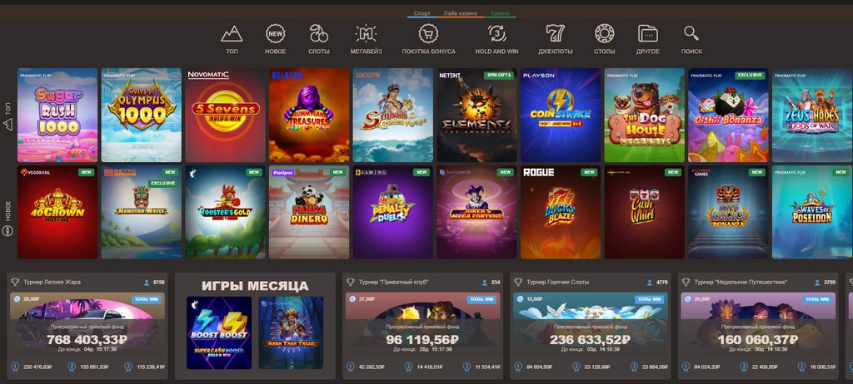The image size is (853, 384).
Task: Launch The Dog House Megaways game
Action: pyautogui.click(x=645, y=116)
